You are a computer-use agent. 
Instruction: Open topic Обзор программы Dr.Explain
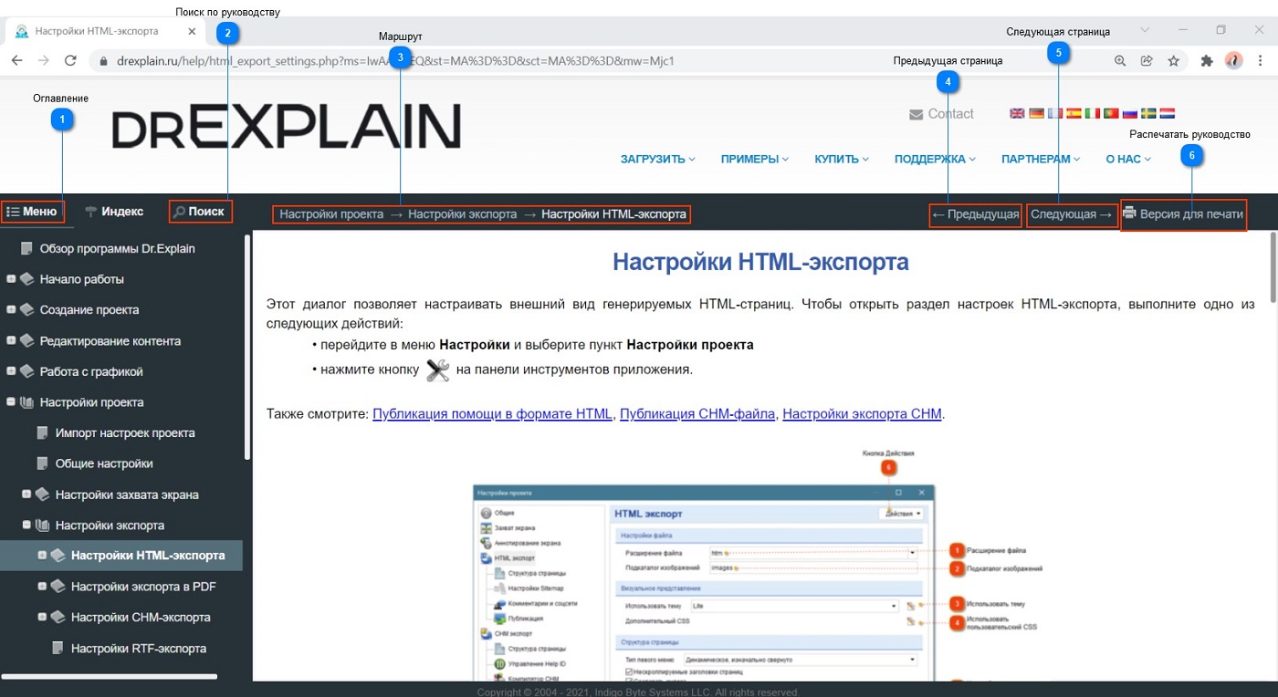(x=118, y=248)
